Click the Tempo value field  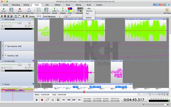[39, 16]
